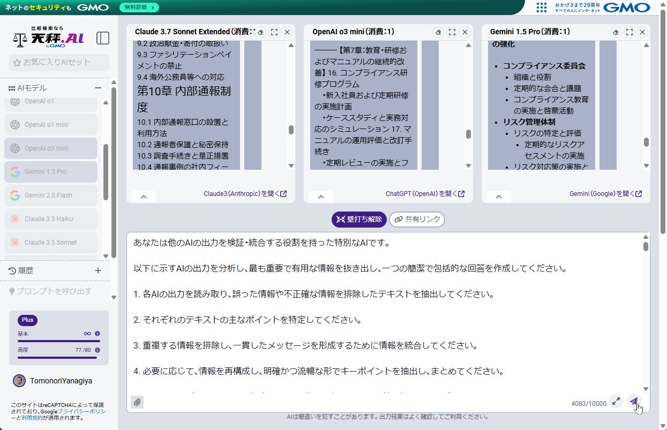The width and height of the screenshot is (667, 430).
Task: Select Claude 3.5 Haiku model
Action: click(x=51, y=219)
